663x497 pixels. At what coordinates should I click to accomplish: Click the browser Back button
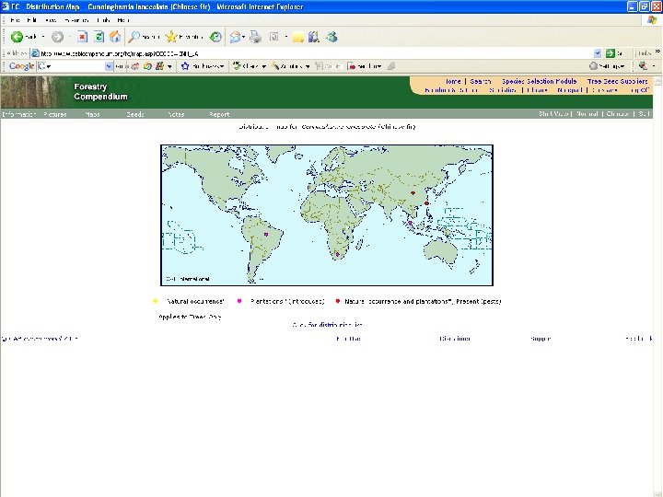pos(23,37)
